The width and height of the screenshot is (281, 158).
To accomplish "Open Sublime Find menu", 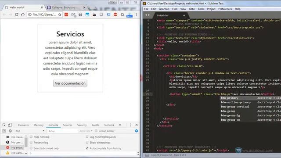I will 175,9.
